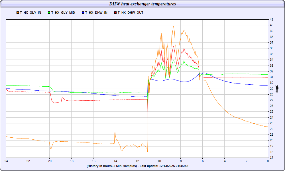Viewport: 285px width, 171px height.
Task: Click the -18 hour x-axis tick label
Action: pyautogui.click(x=71, y=161)
